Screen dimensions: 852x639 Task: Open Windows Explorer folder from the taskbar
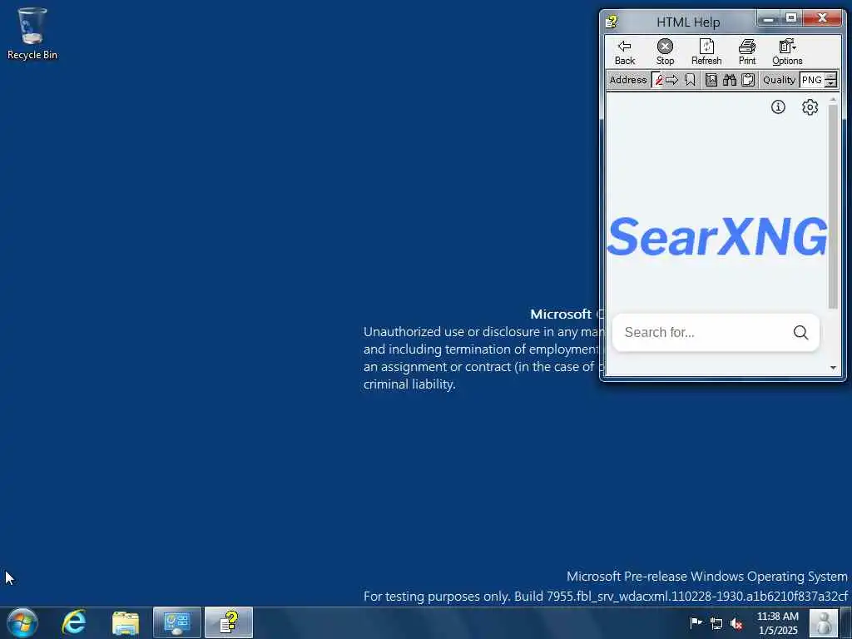pos(126,622)
